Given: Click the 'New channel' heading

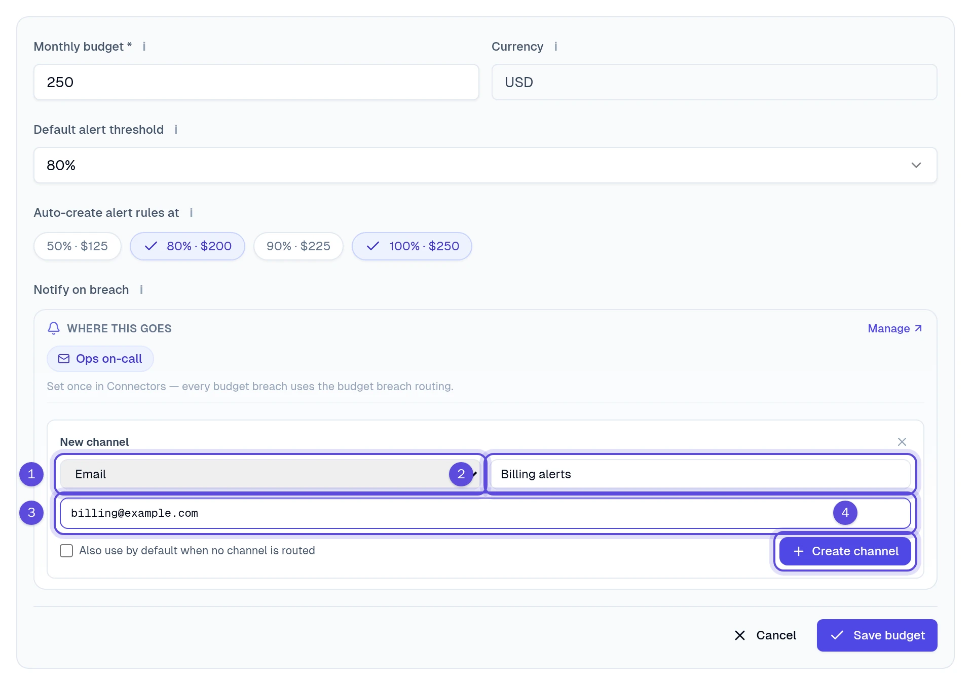Looking at the screenshot, I should tap(94, 442).
